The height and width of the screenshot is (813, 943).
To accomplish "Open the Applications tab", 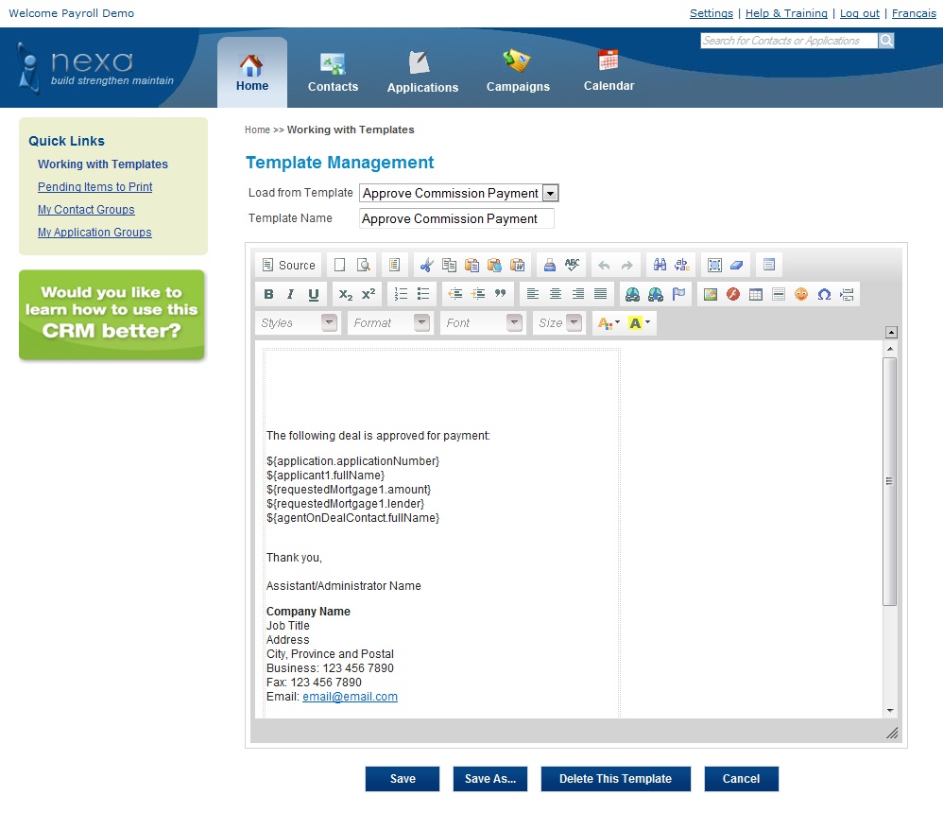I will (x=422, y=73).
